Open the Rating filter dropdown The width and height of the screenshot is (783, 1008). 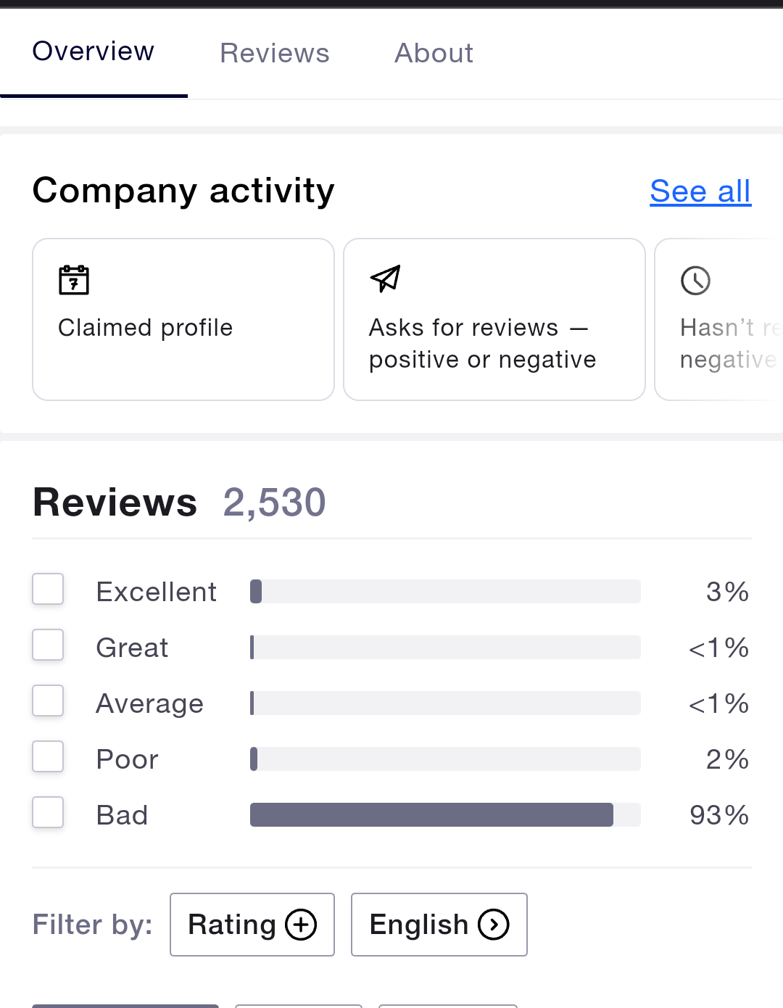pyautogui.click(x=252, y=925)
